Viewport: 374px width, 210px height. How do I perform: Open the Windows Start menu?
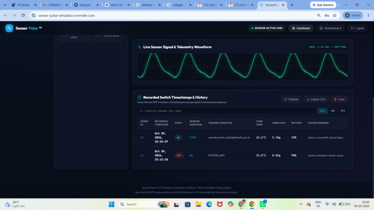[x=111, y=204]
